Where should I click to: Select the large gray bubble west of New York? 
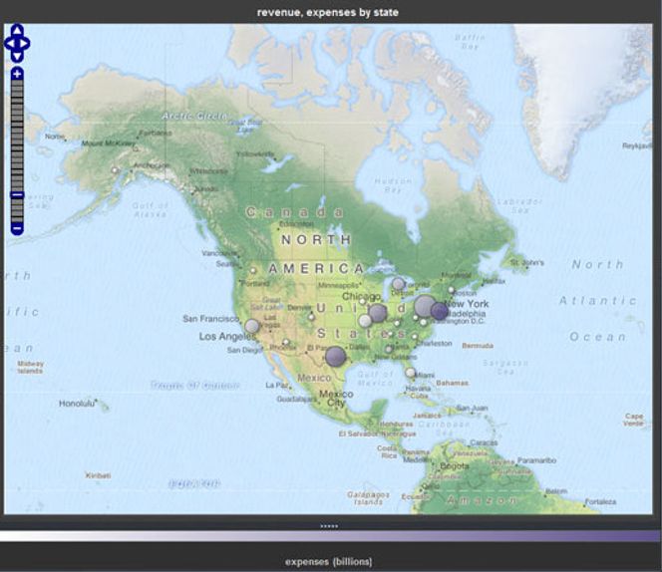[x=425, y=306]
